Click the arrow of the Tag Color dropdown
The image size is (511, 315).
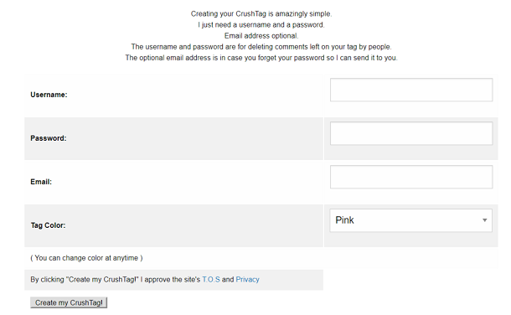coord(484,220)
